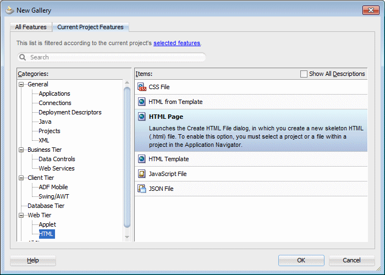Click the JSON File icon

141,189
